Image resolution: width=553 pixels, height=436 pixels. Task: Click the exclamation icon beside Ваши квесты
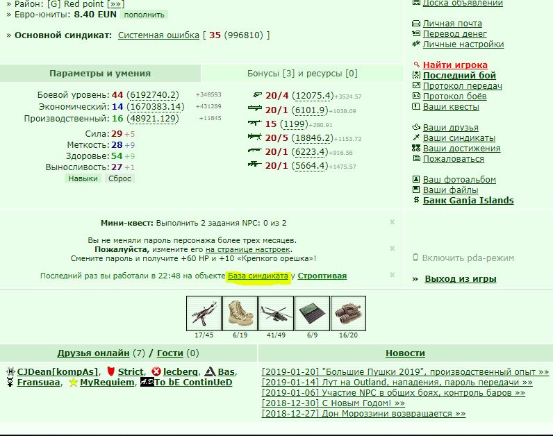point(416,106)
